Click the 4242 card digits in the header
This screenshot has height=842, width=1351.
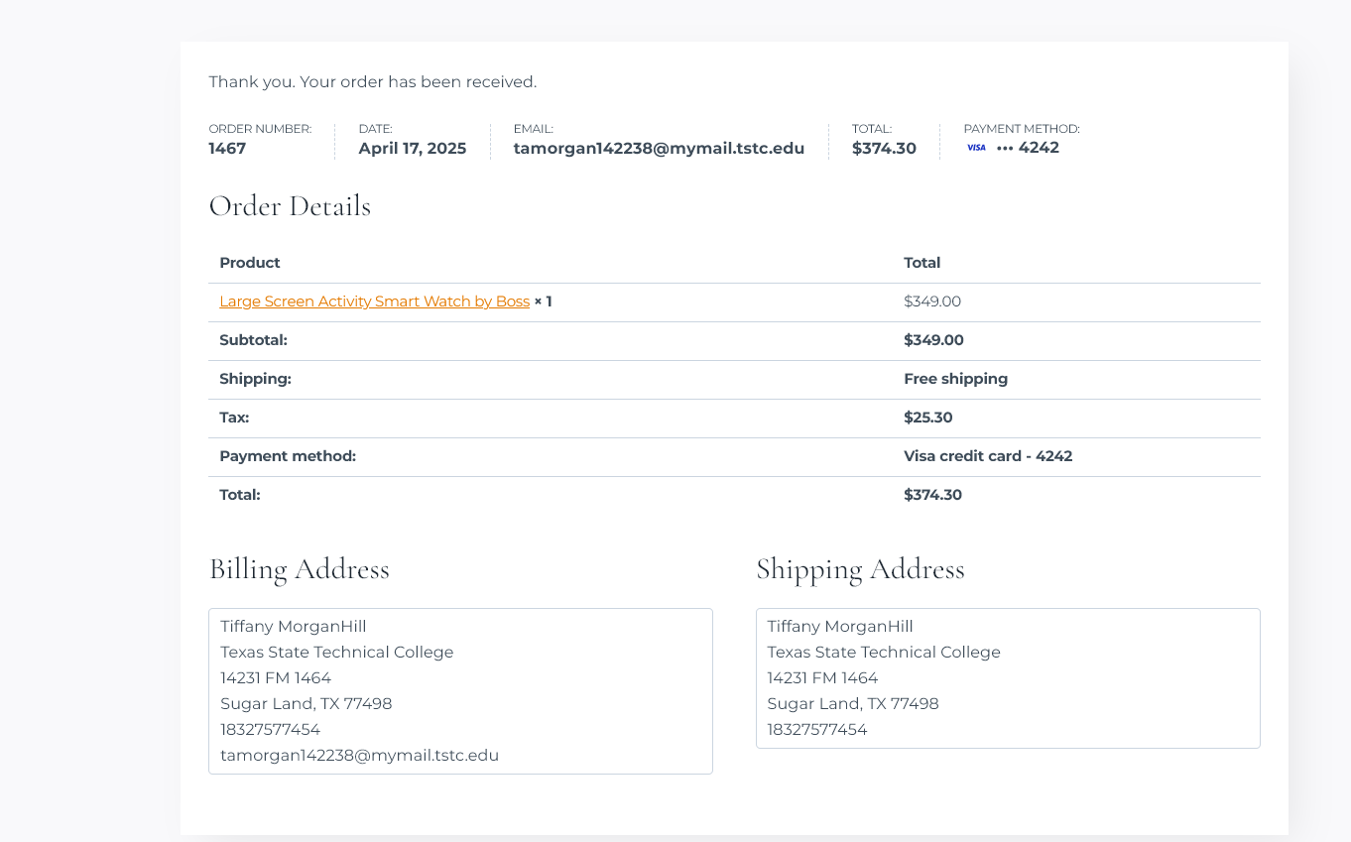(x=1039, y=148)
